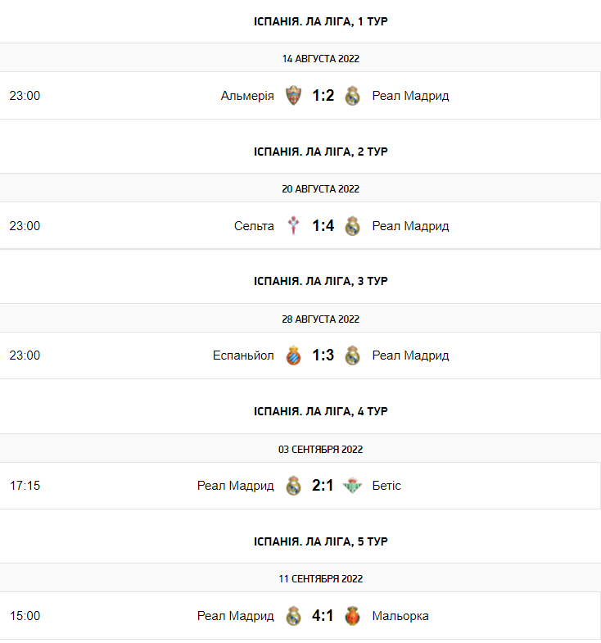Click Real Madrid crest in Mallorca match

point(293,616)
